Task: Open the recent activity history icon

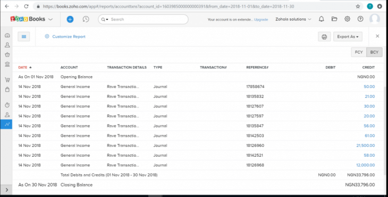Action: pos(86,19)
